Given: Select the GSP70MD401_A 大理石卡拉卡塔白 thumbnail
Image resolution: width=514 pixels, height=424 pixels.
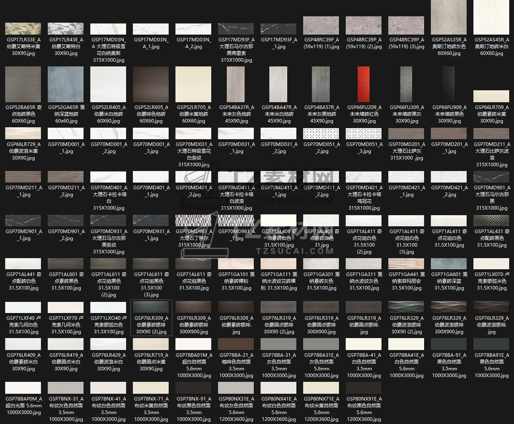Looking at the screenshot, I should point(108,177).
